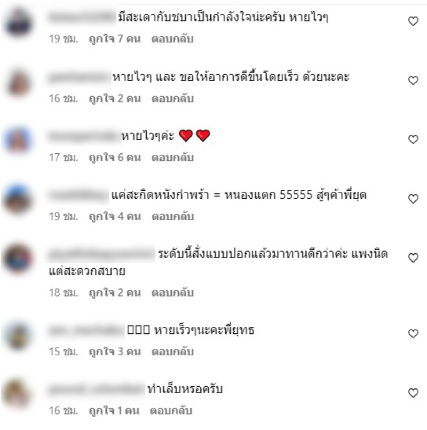Reply to the two red hearts comment
The height and width of the screenshot is (430, 427).
(172, 158)
